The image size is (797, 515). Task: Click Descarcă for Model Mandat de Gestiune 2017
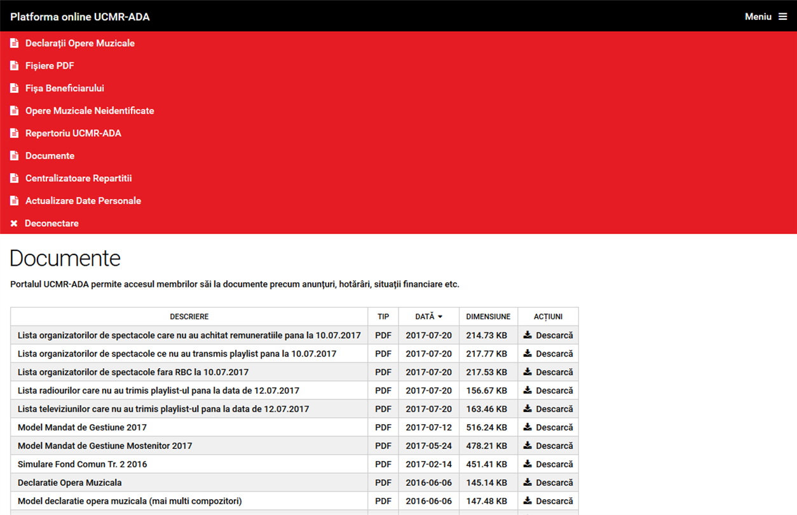click(x=554, y=427)
